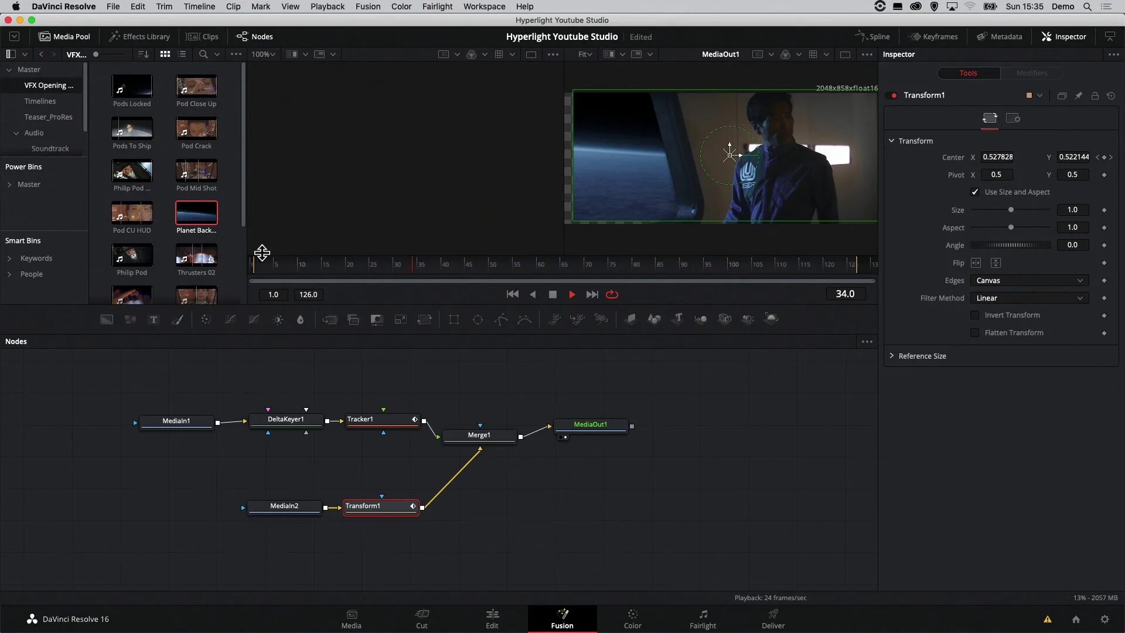Open the Metadata panel
This screenshot has height=633, width=1125.
(x=1000, y=36)
